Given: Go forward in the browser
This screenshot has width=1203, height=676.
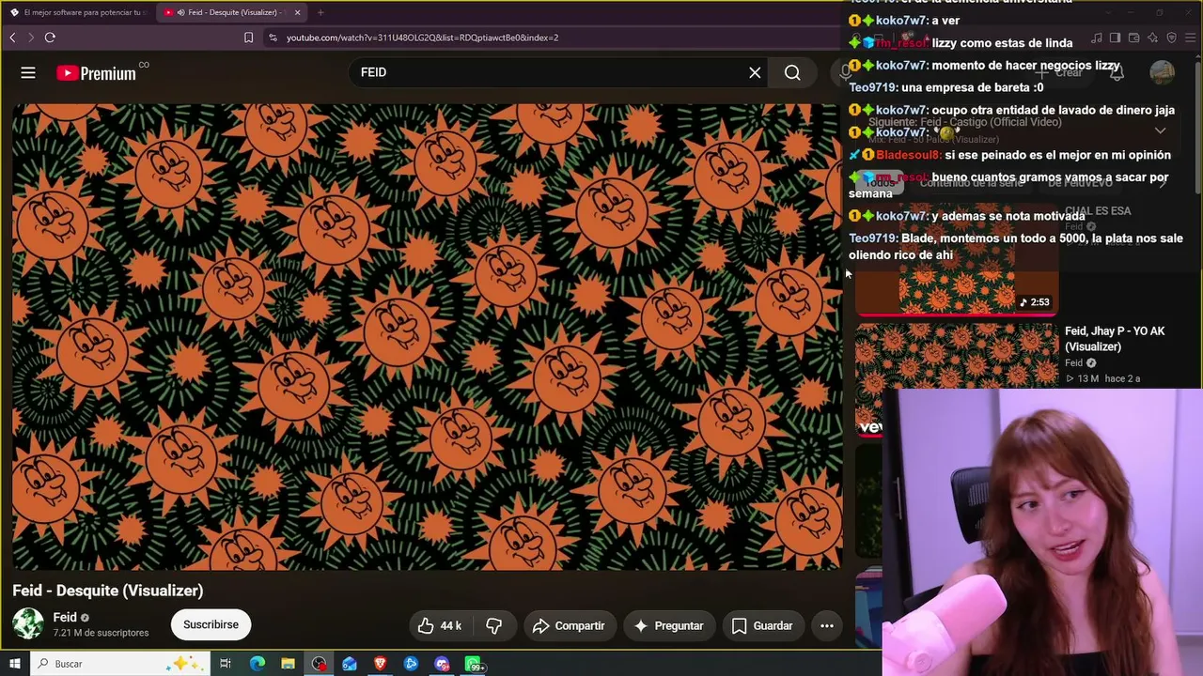Looking at the screenshot, I should [31, 38].
